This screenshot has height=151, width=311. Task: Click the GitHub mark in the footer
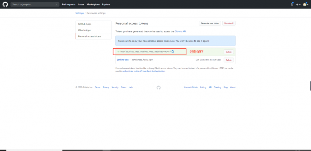click(x=159, y=88)
